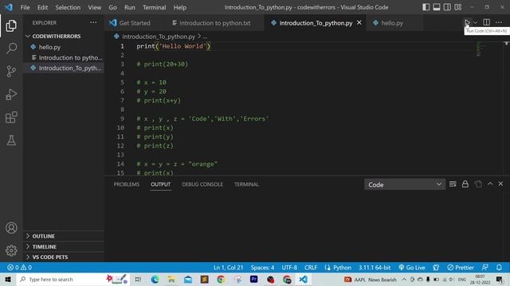Change the UTF-8 encoding setting
Screen dimensions: 510x286
[x=289, y=268]
